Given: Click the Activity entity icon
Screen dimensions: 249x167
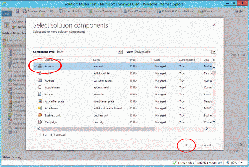Looking at the screenshot, I should 40,73.
